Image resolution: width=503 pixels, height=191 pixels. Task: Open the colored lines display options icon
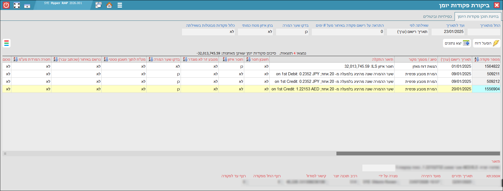pos(6,43)
